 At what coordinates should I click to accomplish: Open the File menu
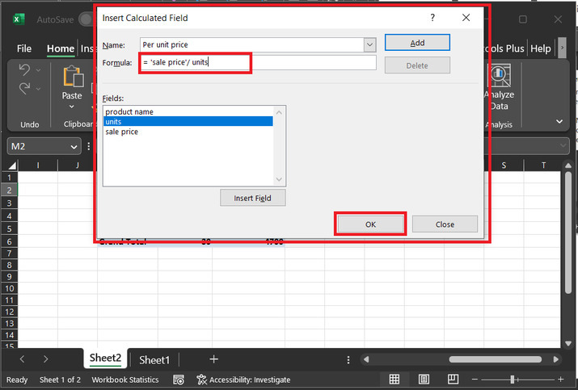24,48
